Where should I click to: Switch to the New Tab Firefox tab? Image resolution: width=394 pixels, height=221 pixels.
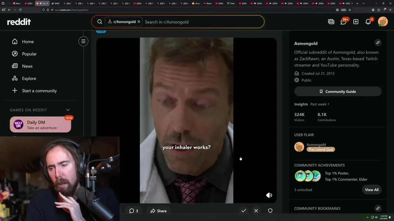(16, 3)
